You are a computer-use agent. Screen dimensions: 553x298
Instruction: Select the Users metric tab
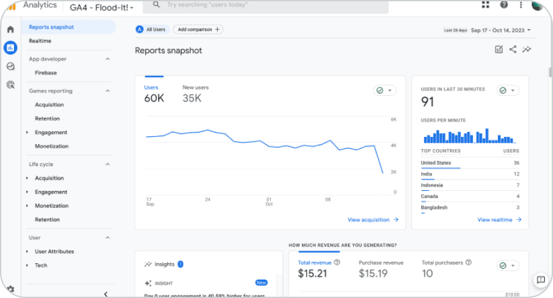154,94
